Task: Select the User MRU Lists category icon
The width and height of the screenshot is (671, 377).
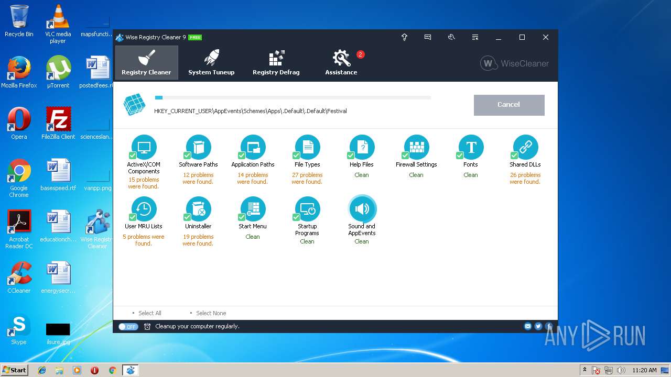Action: click(x=144, y=209)
